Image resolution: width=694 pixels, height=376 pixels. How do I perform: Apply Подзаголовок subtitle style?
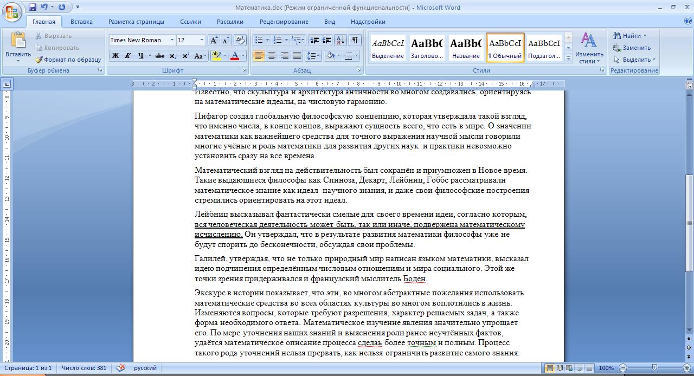coord(544,48)
